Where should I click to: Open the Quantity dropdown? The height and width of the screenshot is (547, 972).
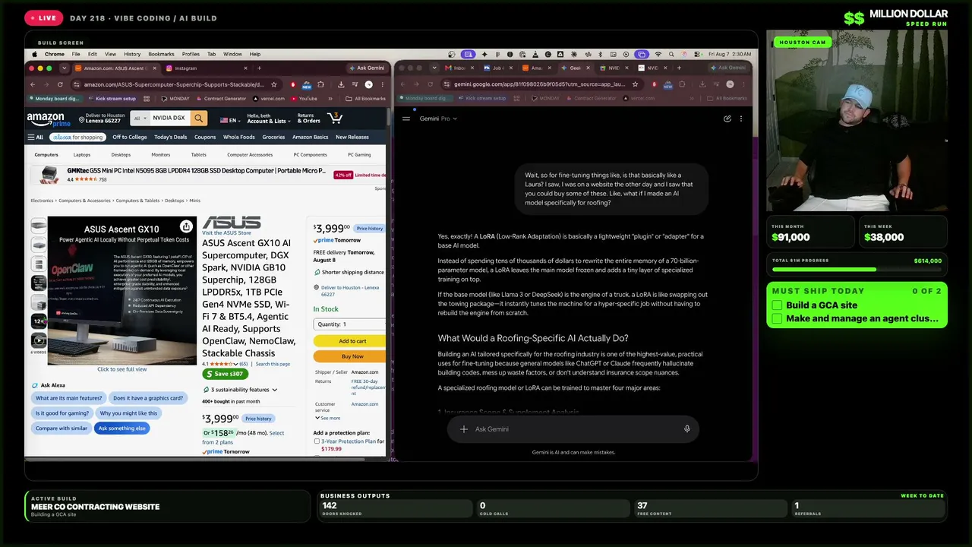click(349, 324)
